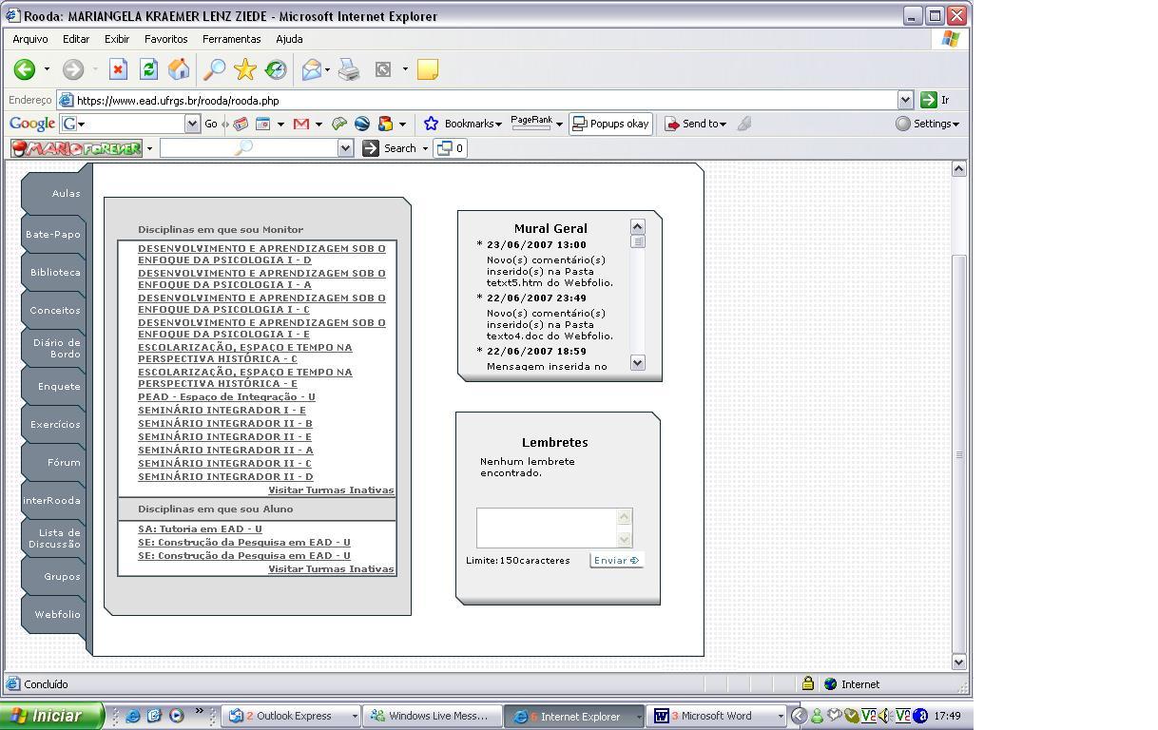Open the Ferramentas menu
Image resolution: width=1158 pixels, height=730 pixels.
point(231,39)
